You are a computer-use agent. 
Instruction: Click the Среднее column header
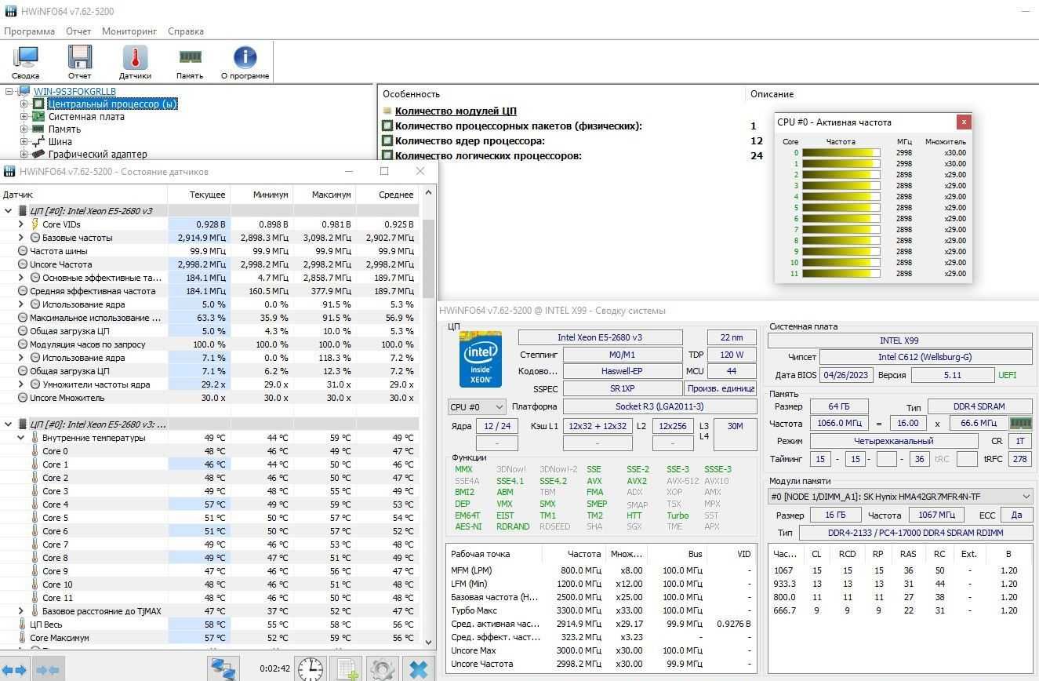pyautogui.click(x=388, y=194)
